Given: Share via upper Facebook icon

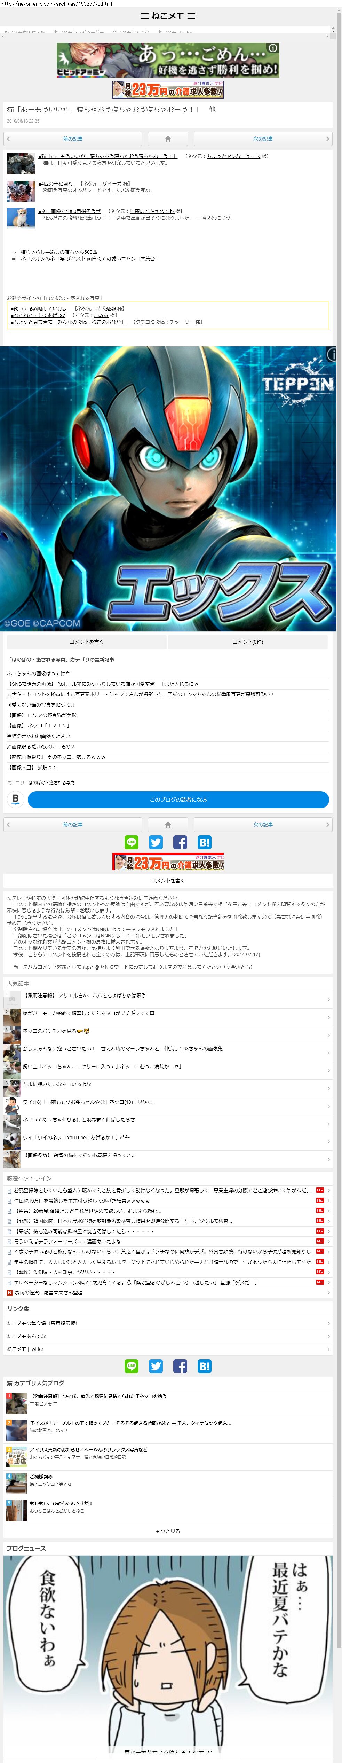Looking at the screenshot, I should 180,842.
